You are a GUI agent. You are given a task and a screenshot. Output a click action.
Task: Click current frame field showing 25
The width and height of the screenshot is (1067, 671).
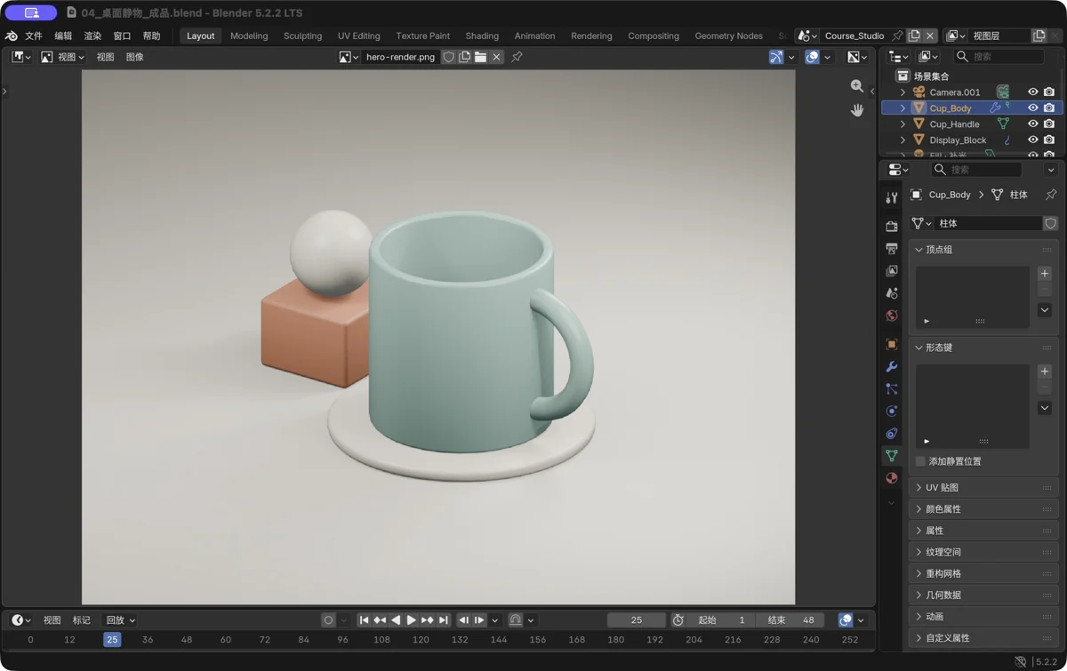[x=637, y=620]
